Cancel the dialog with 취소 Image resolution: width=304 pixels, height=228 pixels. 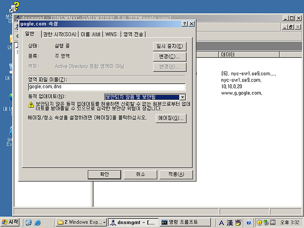140,174
